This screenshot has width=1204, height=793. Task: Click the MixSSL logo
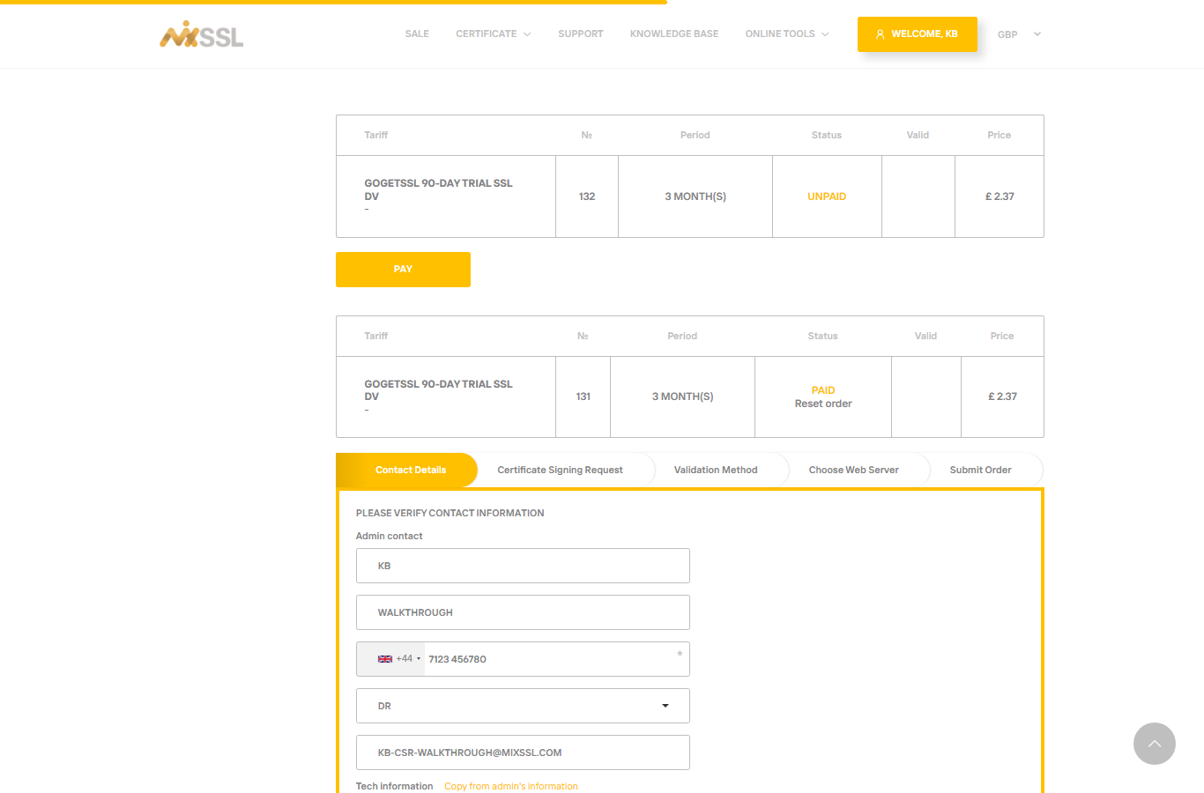click(x=202, y=34)
